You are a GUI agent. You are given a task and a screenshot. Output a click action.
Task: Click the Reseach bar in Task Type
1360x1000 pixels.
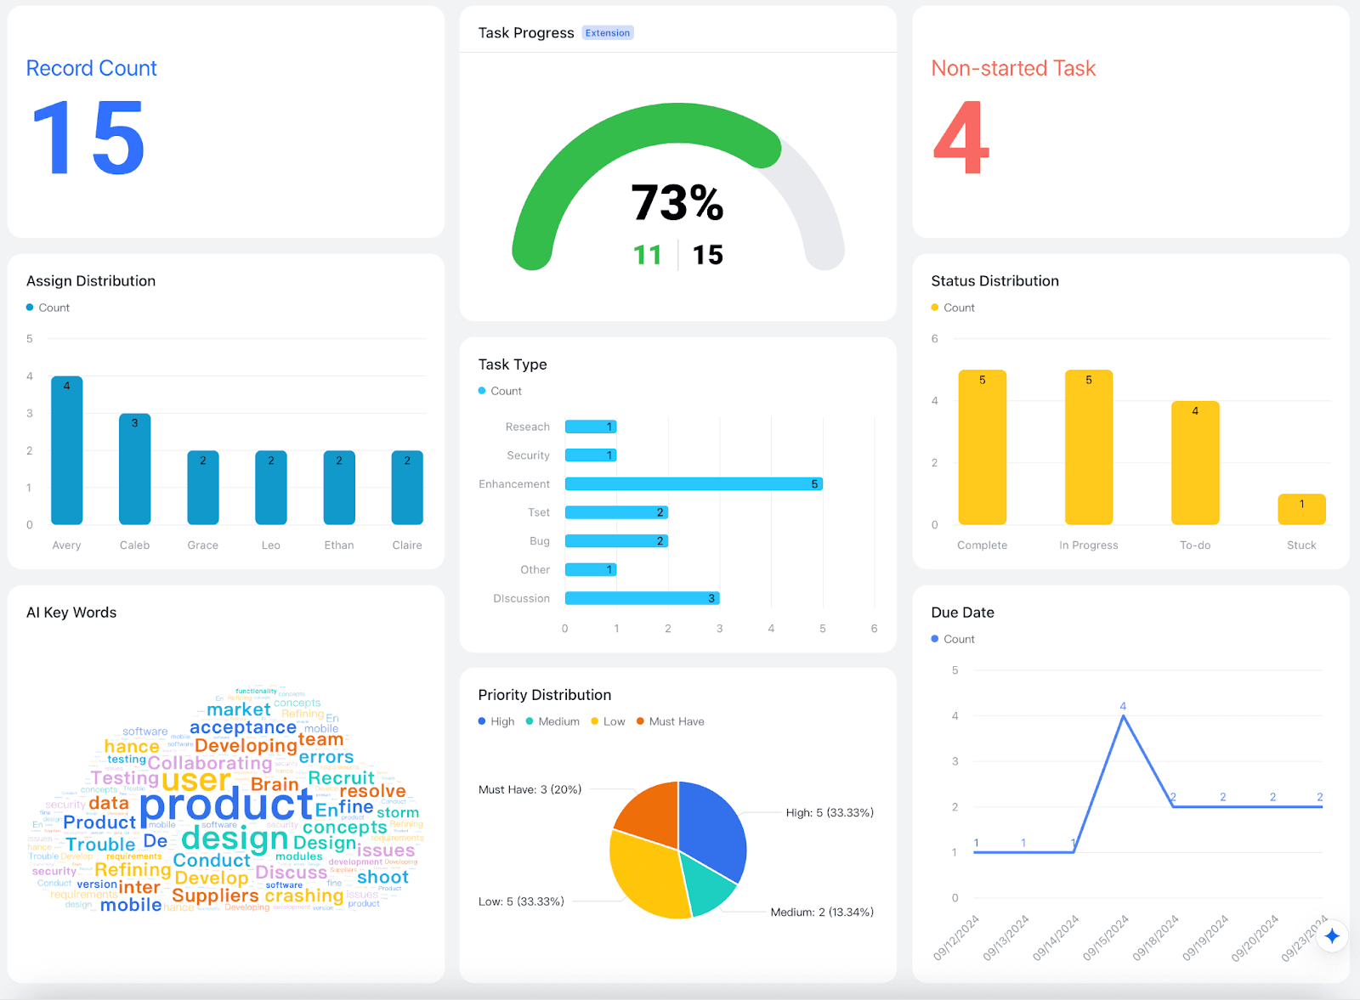[x=591, y=427]
